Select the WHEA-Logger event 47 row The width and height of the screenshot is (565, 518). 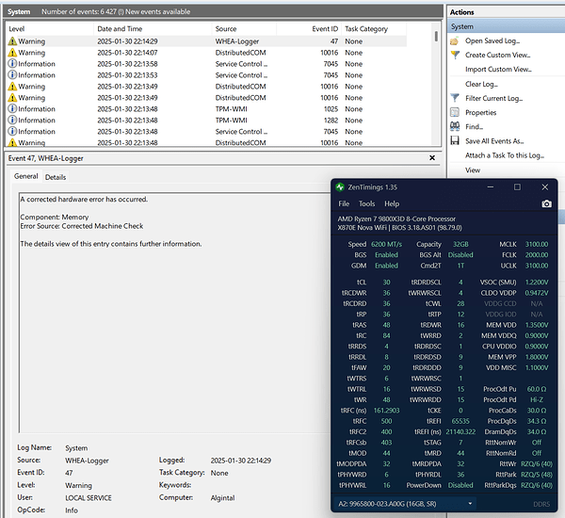(x=206, y=41)
